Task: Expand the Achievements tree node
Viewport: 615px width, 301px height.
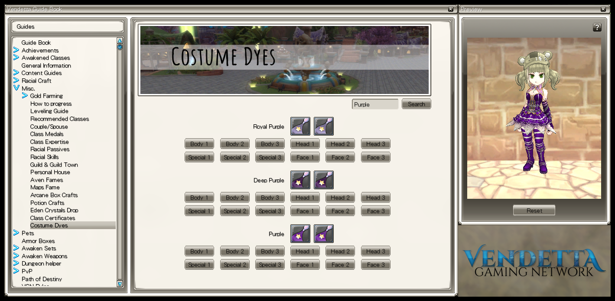Action: pos(16,50)
